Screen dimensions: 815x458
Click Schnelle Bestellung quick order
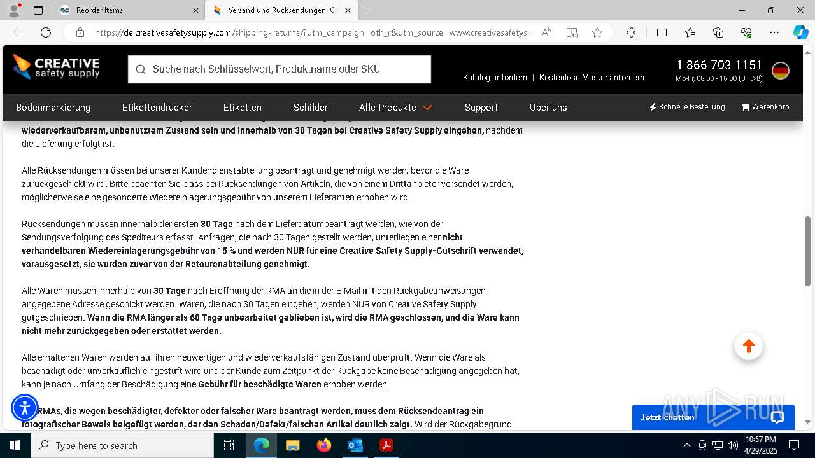click(687, 107)
